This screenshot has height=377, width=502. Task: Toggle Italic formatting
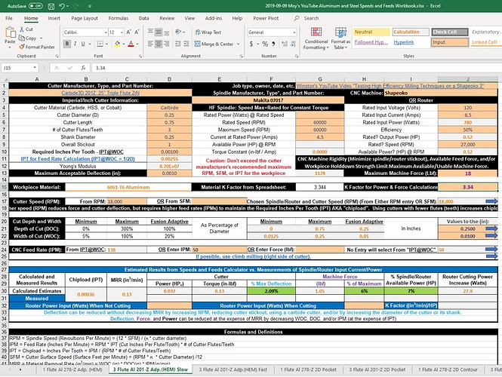[x=75, y=44]
